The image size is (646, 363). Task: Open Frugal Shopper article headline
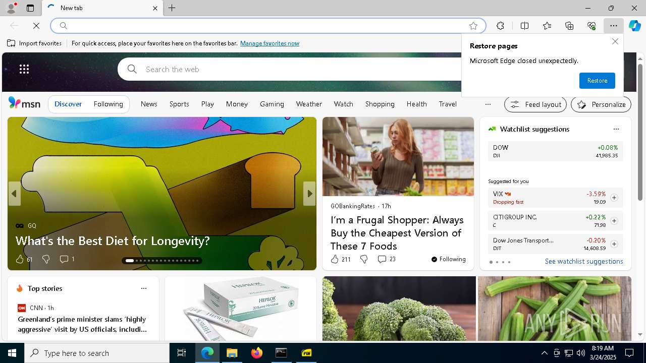click(x=397, y=233)
